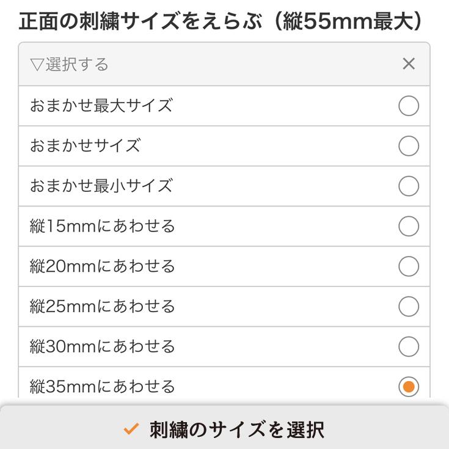This screenshot has width=449, height=449.
Task: Pick the 縦30mmにあわせる radio button
Action: 409,346
